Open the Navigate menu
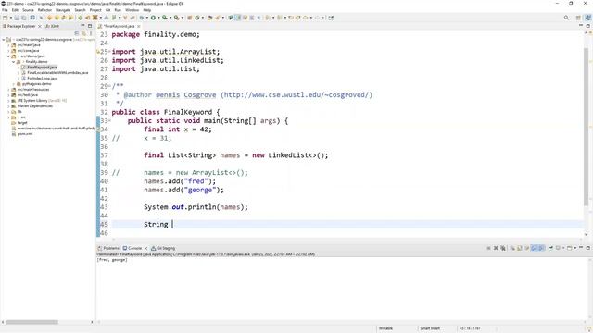 (x=63, y=10)
